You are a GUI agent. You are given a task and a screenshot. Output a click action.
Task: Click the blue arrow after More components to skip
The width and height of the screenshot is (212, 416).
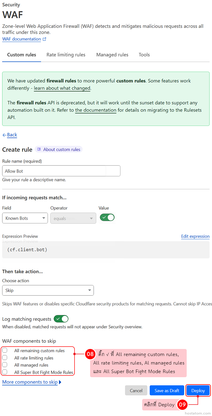[60, 382]
